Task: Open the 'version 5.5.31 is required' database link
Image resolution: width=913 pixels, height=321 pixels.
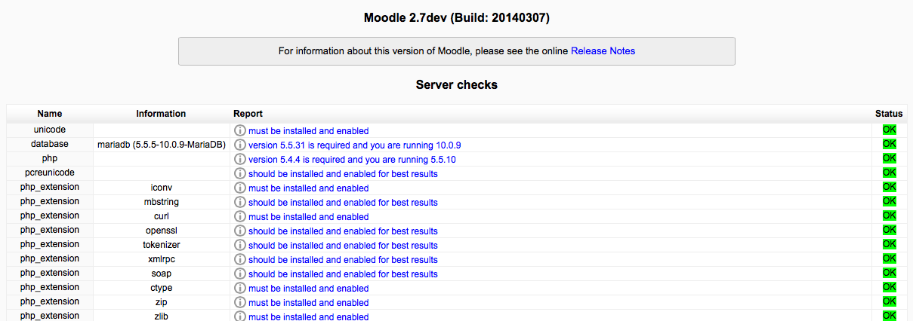Action: [354, 145]
